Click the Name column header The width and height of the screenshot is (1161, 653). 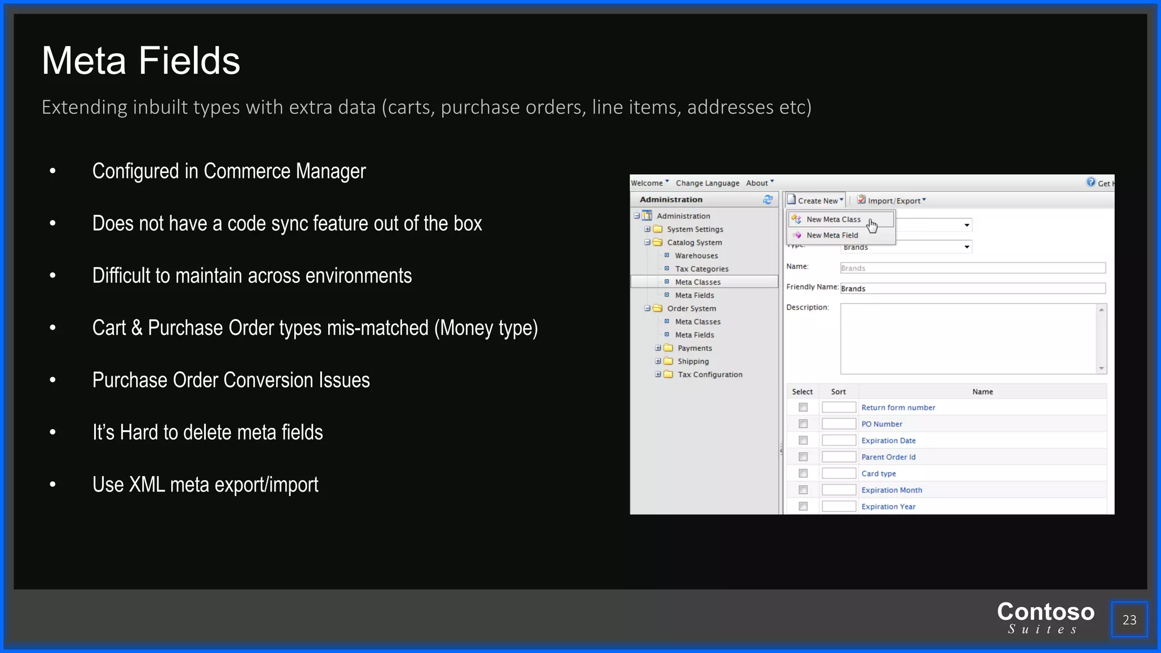point(982,392)
